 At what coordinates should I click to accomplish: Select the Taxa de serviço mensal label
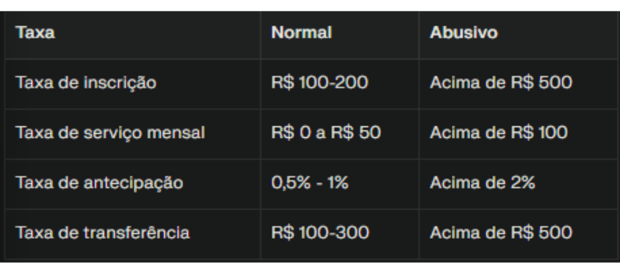pyautogui.click(x=110, y=132)
